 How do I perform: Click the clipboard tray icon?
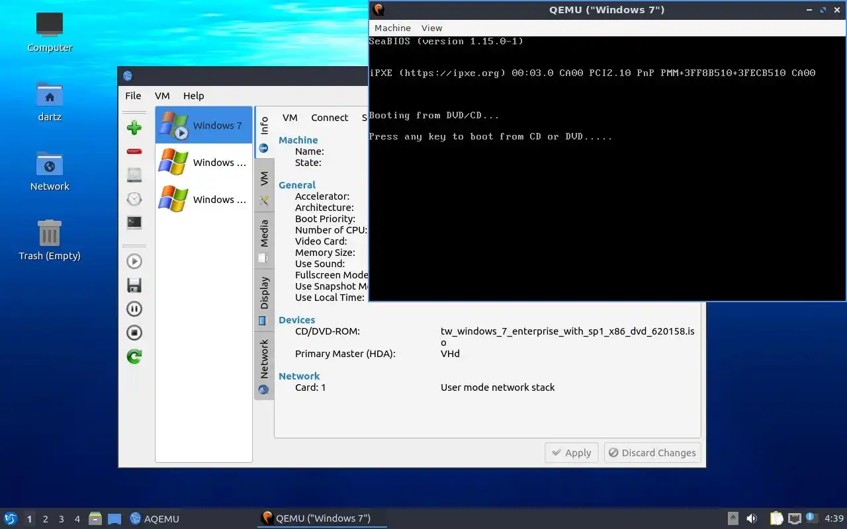click(776, 518)
